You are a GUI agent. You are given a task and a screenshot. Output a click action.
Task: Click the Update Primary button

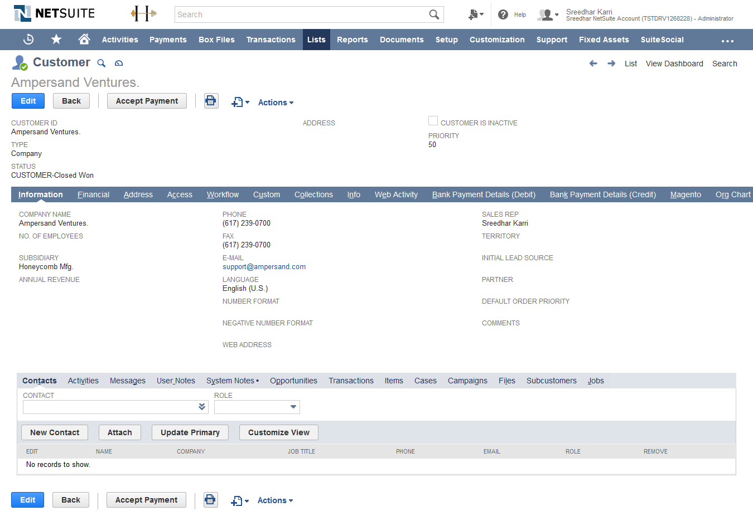(190, 432)
